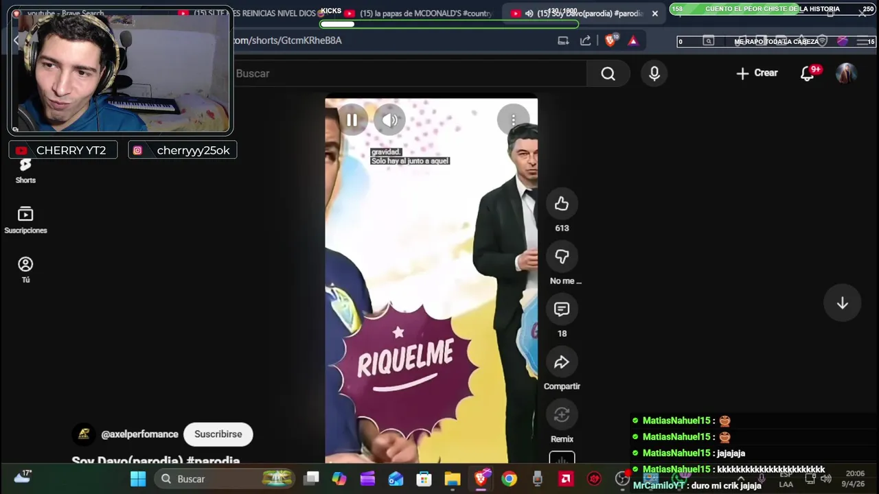This screenshot has width=879, height=494.
Task: Open the weather widget showing 17°
Action: [x=23, y=476]
